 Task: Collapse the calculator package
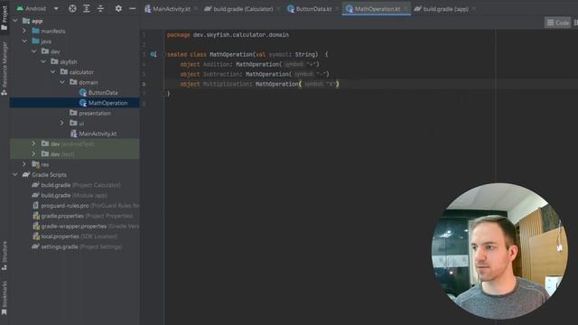(52, 72)
